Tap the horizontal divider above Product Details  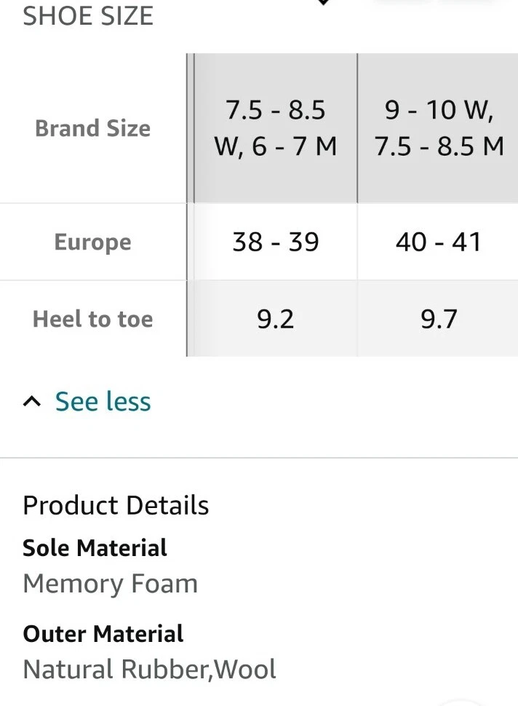click(259, 458)
